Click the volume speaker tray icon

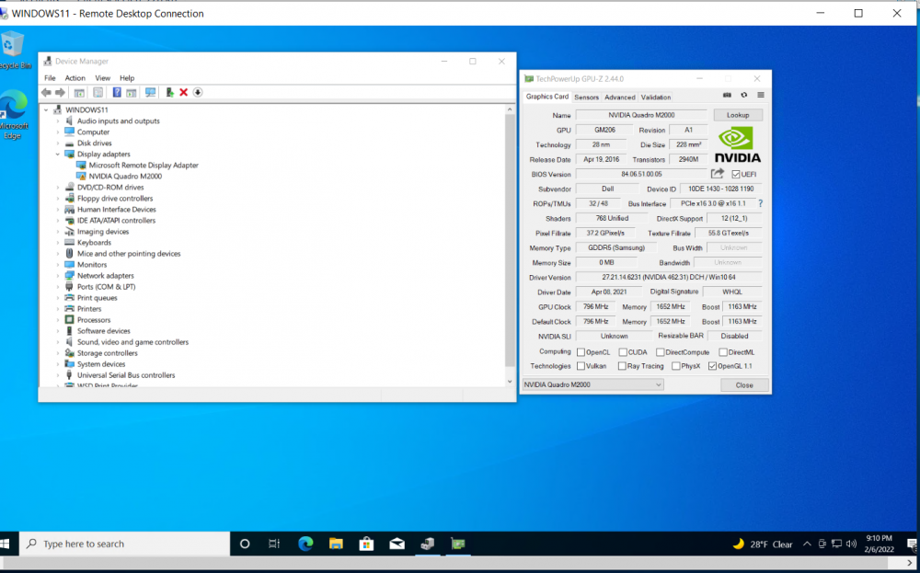tap(851, 544)
